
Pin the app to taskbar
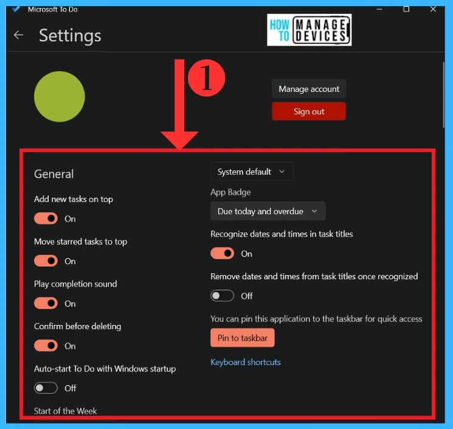pyautogui.click(x=243, y=338)
